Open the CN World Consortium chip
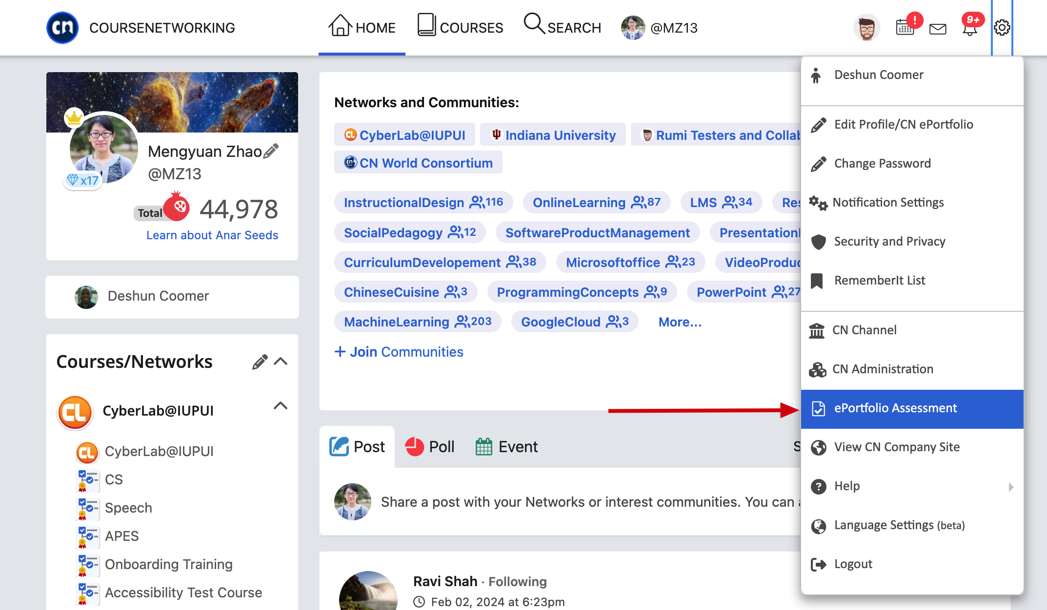Screen dimensions: 1047x610 click(418, 163)
